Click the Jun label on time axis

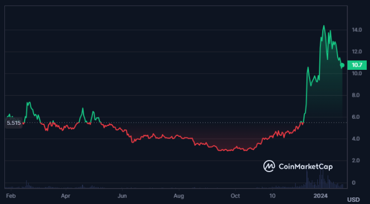pos(122,196)
